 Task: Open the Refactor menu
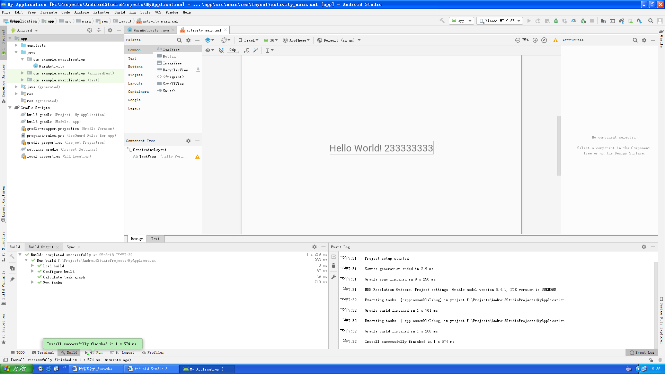coord(101,12)
